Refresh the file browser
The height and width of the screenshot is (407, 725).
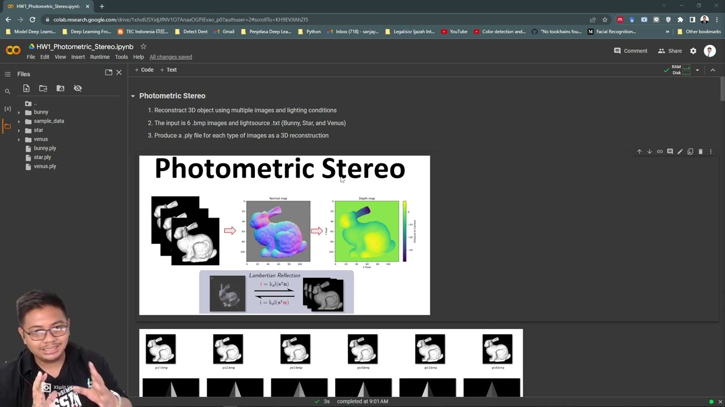coord(43,88)
